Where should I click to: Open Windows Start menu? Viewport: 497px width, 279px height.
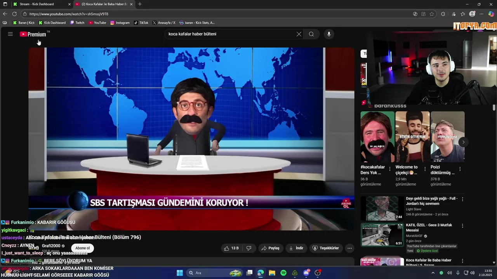click(x=180, y=273)
